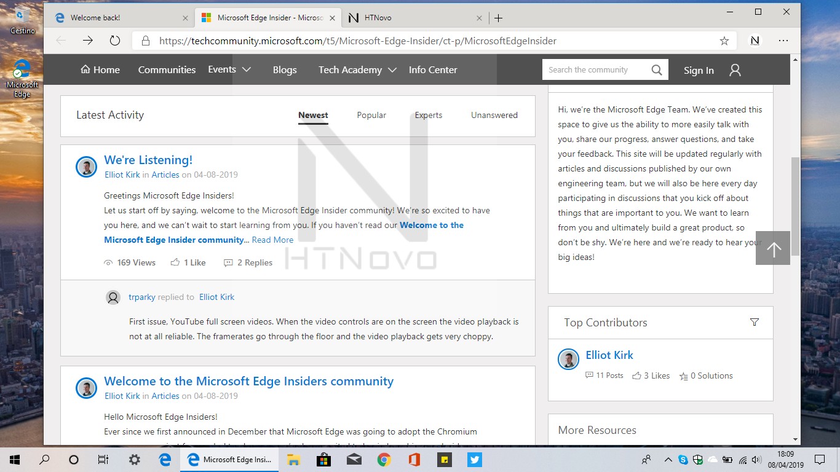Launch Chrome from the taskbar
840x472 pixels.
384,459
